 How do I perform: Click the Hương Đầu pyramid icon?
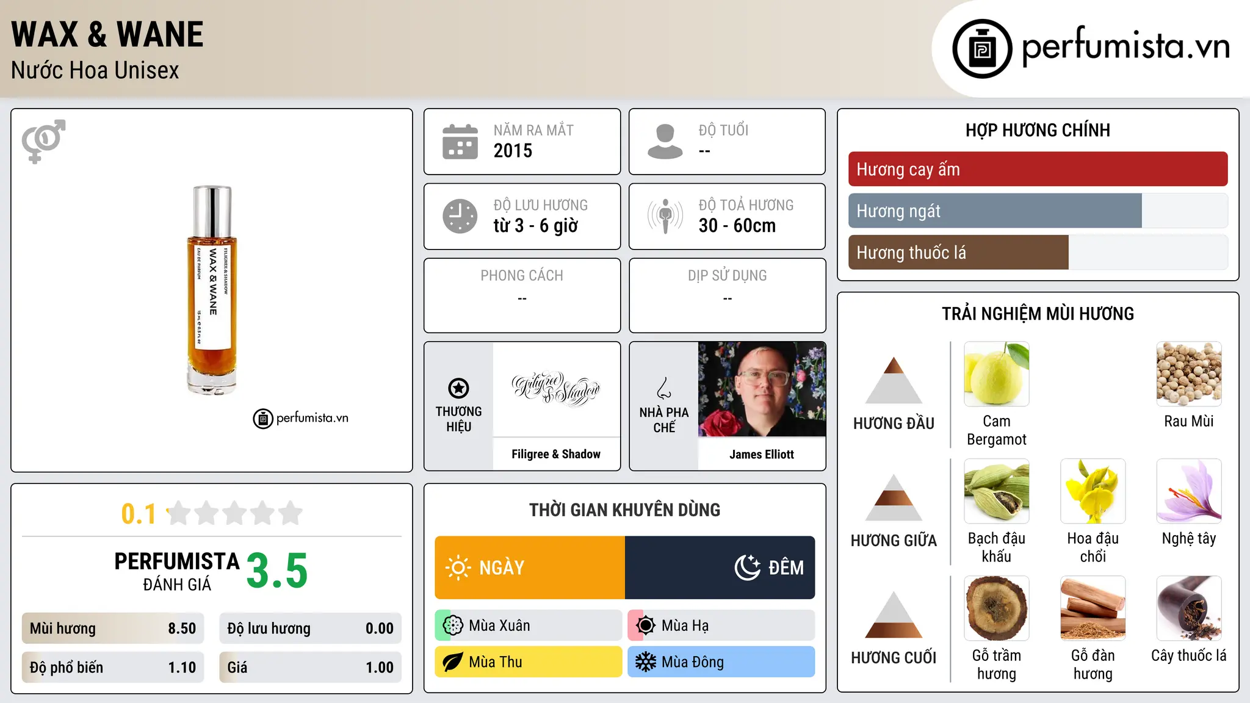point(894,380)
